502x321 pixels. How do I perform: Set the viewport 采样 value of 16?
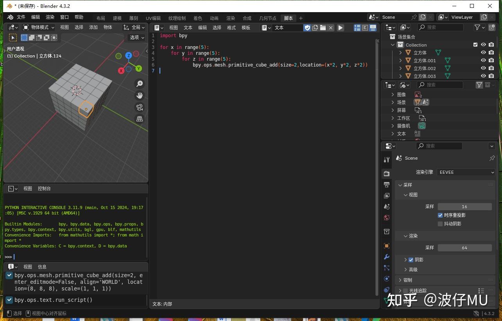pyautogui.click(x=465, y=206)
